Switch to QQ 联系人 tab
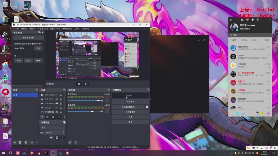This screenshot has width=278, height=156. tap(245, 40)
